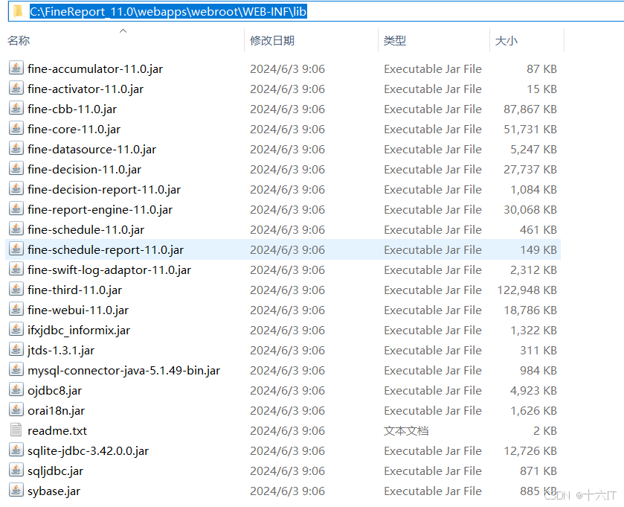This screenshot has width=624, height=507.
Task: Click the jar icon of fine-report-engine-11.0.jar
Action: click(x=16, y=208)
